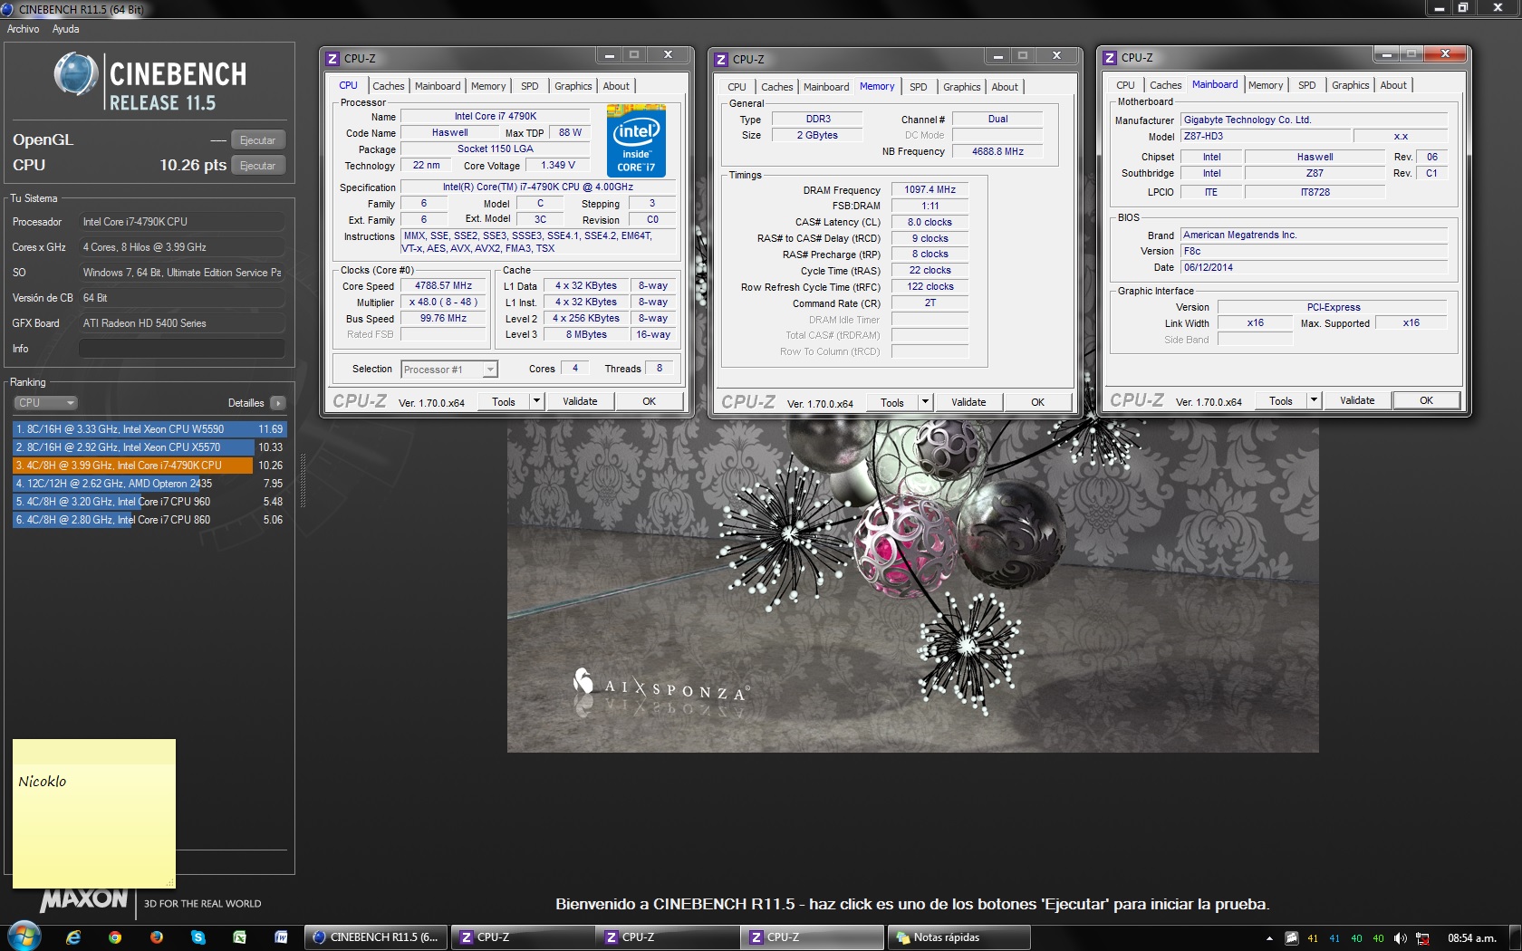1522x951 pixels.
Task: Open Memory tab in first CPU-Z window
Action: [x=488, y=86]
